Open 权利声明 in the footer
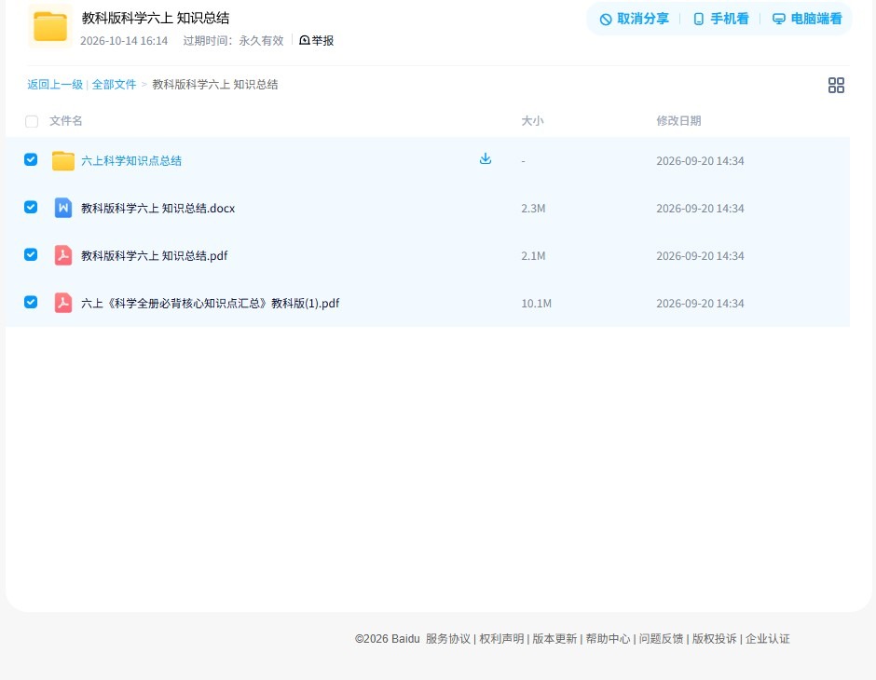 pos(501,639)
